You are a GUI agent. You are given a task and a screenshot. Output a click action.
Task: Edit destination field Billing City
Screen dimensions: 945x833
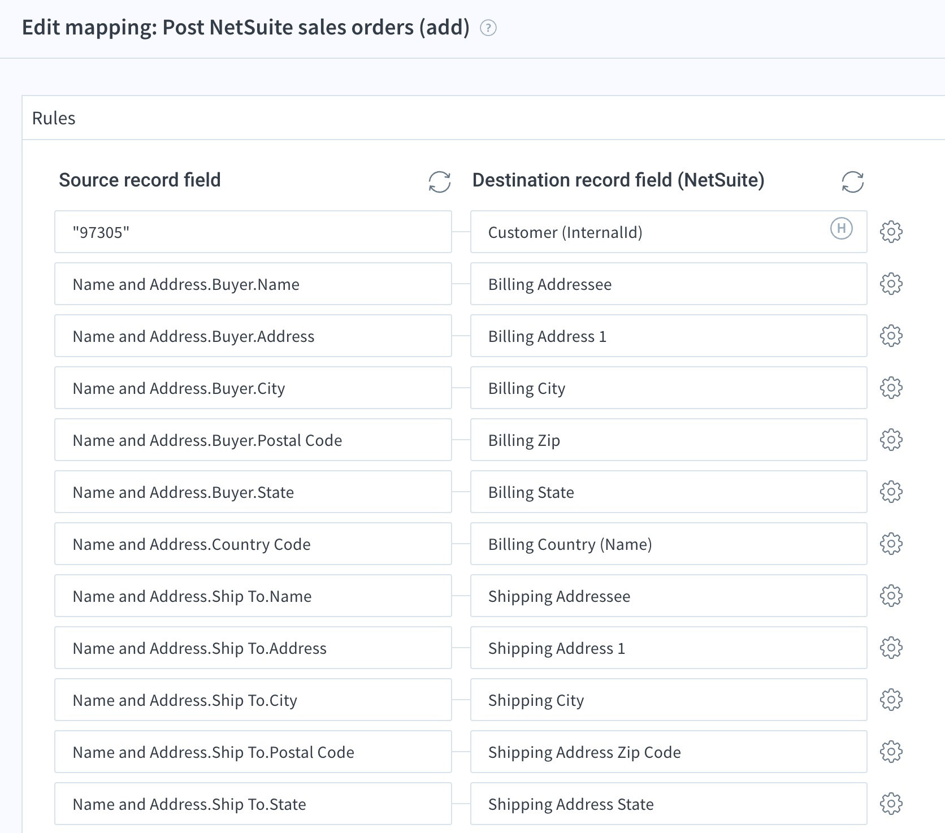669,388
